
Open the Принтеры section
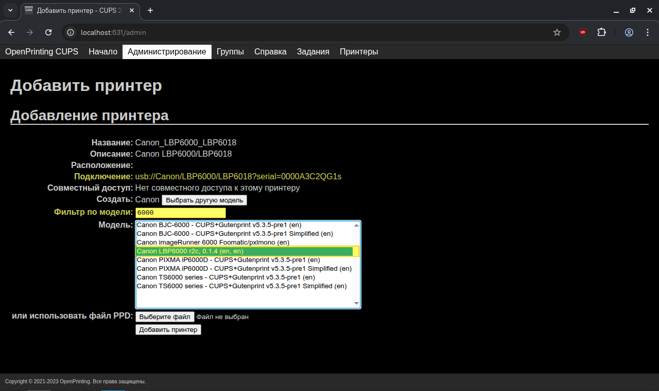359,52
